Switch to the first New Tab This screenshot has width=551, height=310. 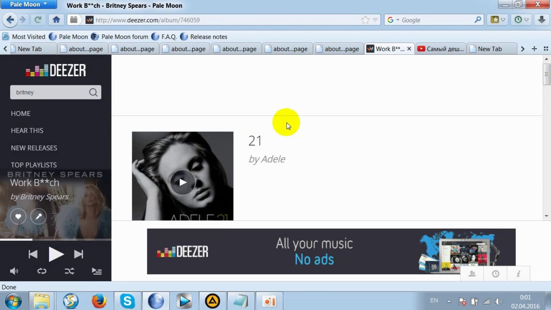tap(33, 49)
